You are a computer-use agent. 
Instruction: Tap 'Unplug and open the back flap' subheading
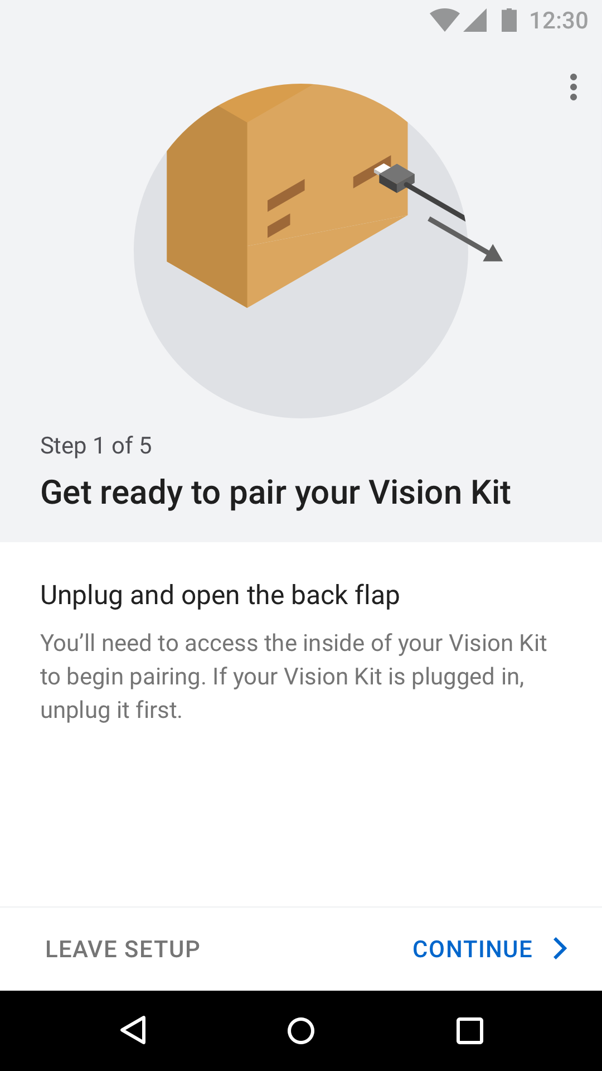(x=220, y=595)
